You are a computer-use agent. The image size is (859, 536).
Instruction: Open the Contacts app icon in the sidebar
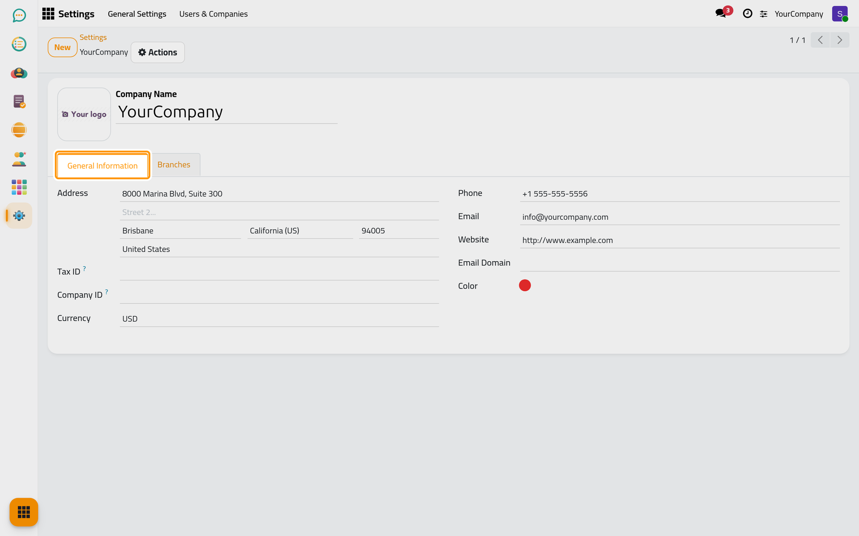(19, 73)
